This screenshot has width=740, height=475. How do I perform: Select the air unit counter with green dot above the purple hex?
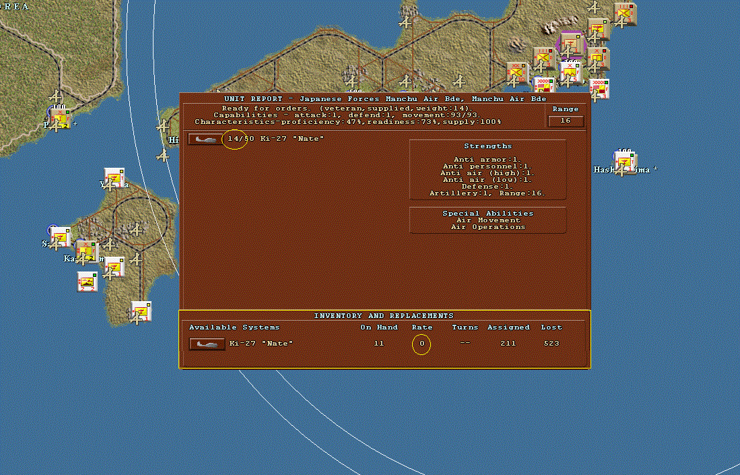click(599, 29)
